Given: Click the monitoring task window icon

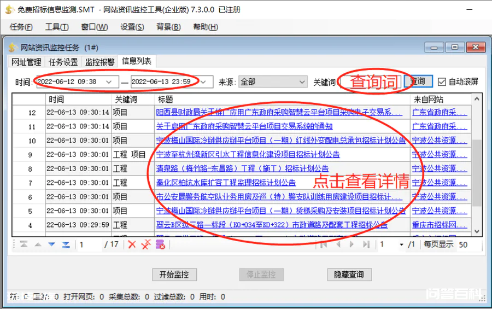Looking at the screenshot, I should [13, 48].
